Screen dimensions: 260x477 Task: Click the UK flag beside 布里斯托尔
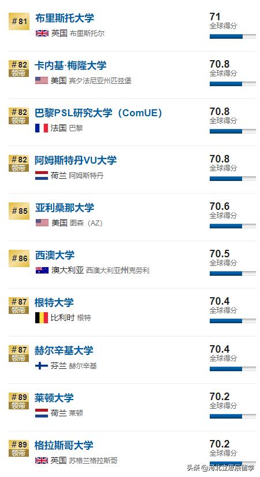point(42,33)
